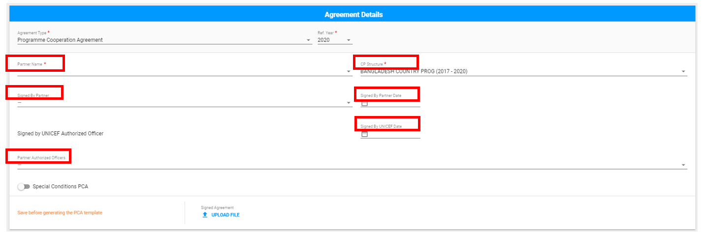Open calendar for Signed By UNICEF Date

(x=364, y=134)
